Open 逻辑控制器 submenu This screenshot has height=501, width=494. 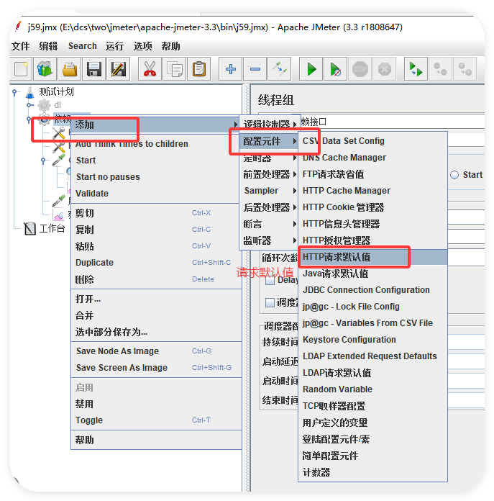pyautogui.click(x=270, y=123)
